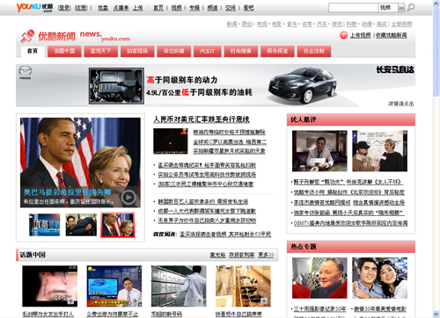
Task: Click the scrollbar down arrow
Action: tap(436, 314)
